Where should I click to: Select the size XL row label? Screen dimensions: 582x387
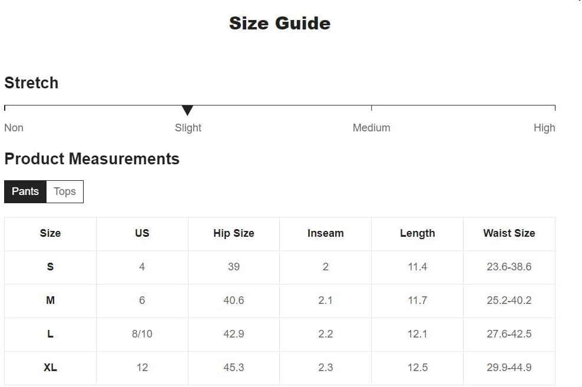click(x=50, y=368)
